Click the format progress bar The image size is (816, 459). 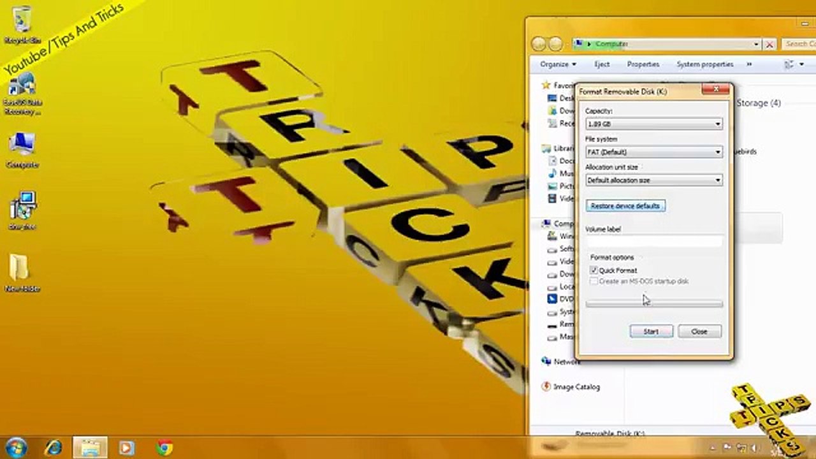click(654, 304)
